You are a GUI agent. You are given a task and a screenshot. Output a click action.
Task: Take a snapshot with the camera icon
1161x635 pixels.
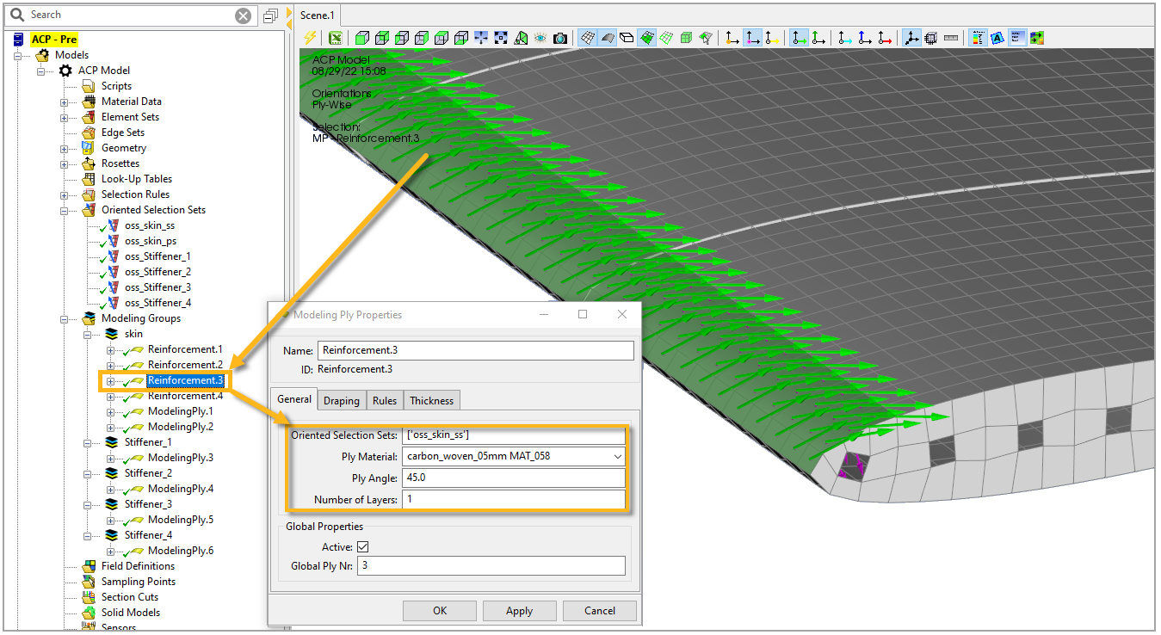[x=560, y=38]
